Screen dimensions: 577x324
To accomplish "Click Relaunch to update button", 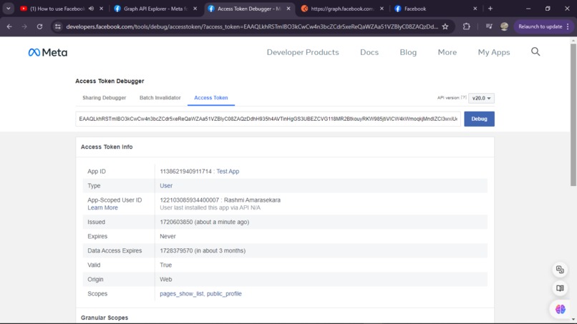I will [x=540, y=26].
